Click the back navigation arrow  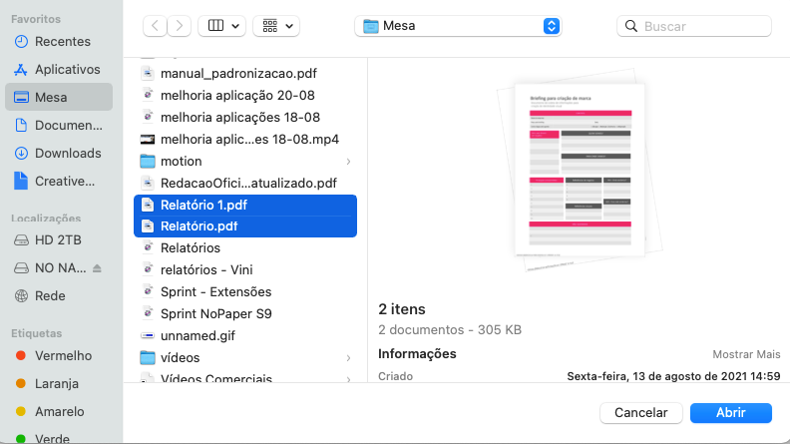click(x=155, y=26)
